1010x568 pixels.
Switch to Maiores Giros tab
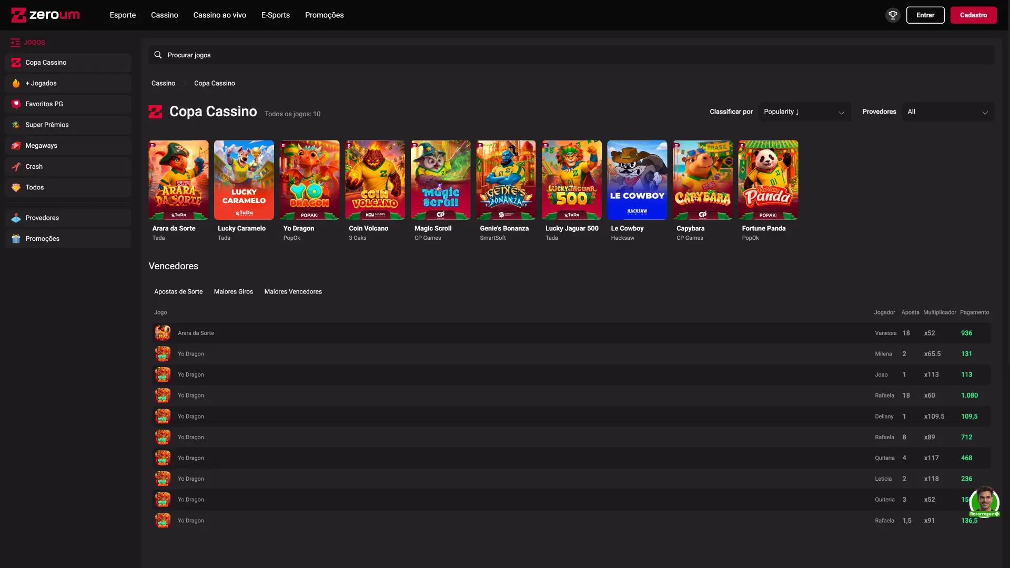(x=234, y=292)
